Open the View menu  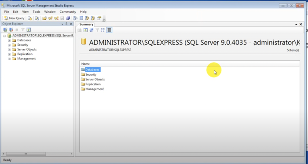pos(26,12)
